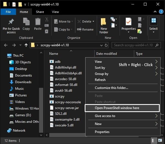The width and height of the screenshot is (165, 144).
Task: Click the Properties ribbon icon
Action: (128, 21)
